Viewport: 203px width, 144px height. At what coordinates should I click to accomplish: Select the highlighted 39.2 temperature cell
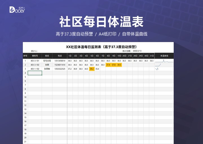[x=92, y=69]
